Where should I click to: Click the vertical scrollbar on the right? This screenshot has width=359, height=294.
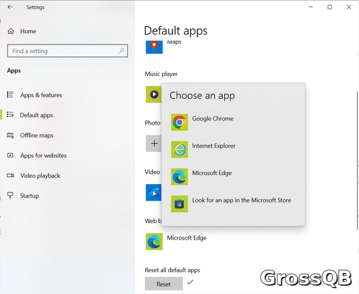pos(357,160)
